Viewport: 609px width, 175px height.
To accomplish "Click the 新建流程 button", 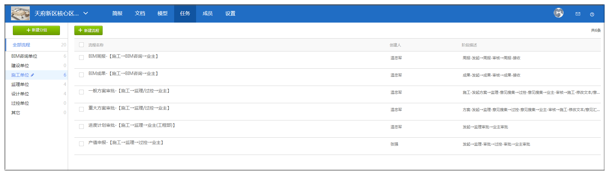I will pos(88,30).
